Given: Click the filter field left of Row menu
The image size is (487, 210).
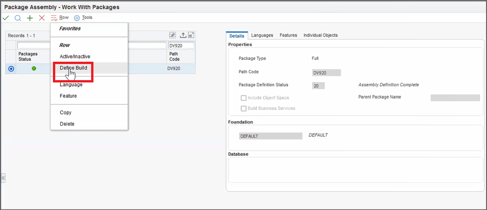Looking at the screenshot, I should (34, 45).
